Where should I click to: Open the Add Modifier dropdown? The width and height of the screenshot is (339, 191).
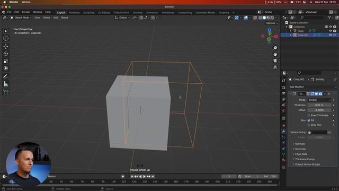(x=313, y=87)
